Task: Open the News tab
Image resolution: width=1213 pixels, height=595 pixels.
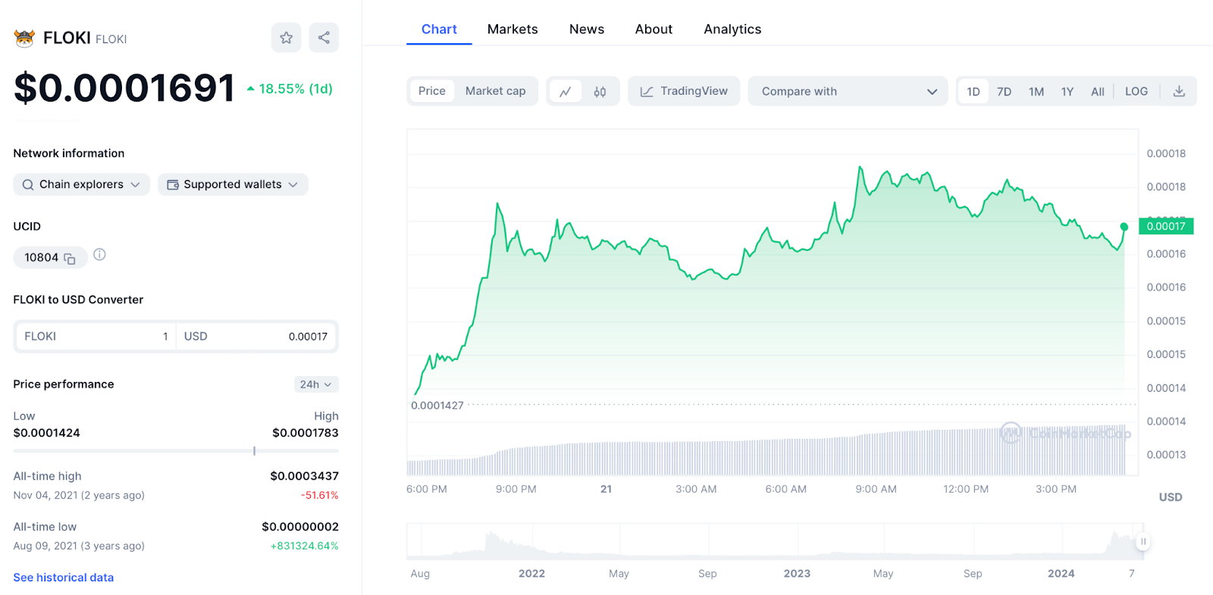Action: 587,29
